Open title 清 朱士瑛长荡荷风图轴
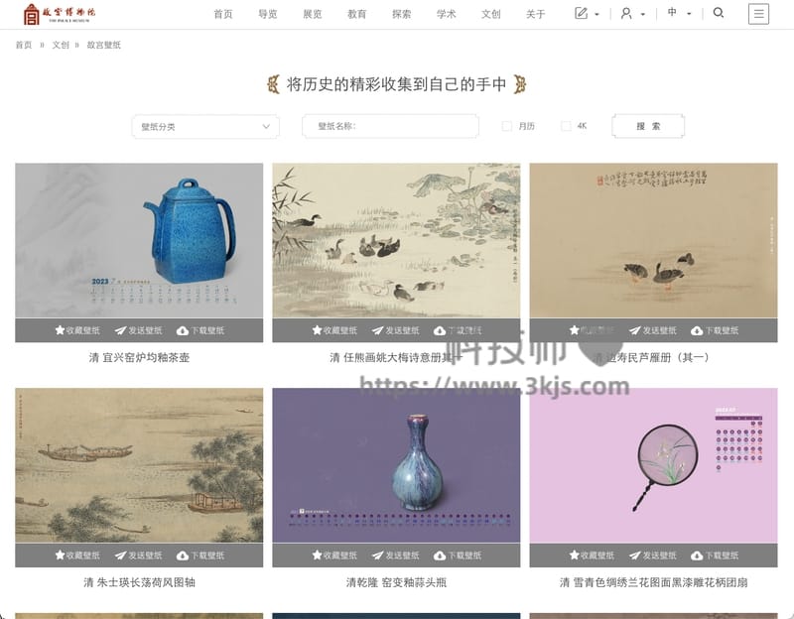The image size is (794, 619). [x=139, y=582]
